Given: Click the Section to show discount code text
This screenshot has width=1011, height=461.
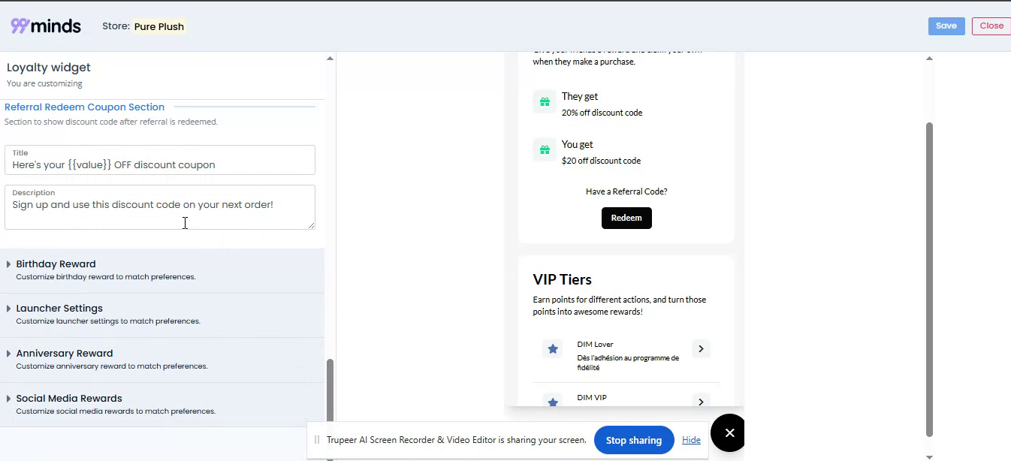Looking at the screenshot, I should 111,122.
